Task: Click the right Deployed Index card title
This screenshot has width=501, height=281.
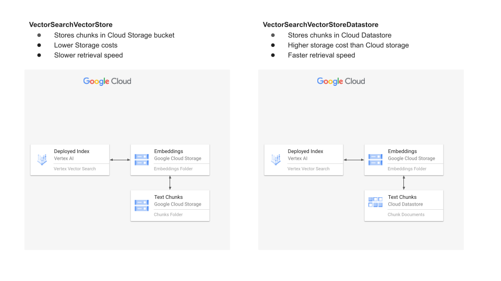Action: [x=305, y=151]
